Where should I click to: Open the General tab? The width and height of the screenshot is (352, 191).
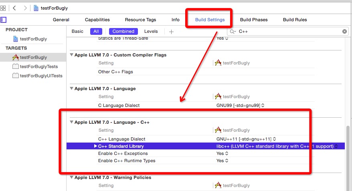61,20
